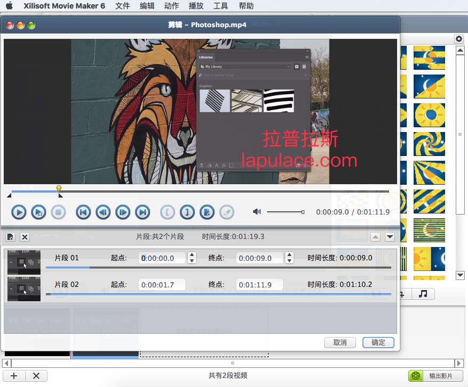
Task: Select the sun and moon split transition thumbnail
Action: point(429,259)
